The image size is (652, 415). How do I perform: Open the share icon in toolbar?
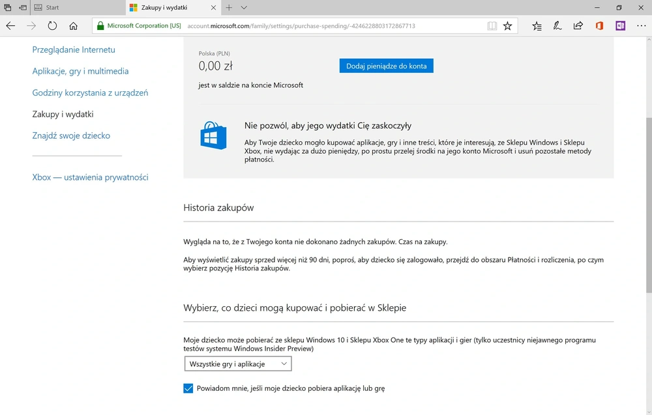578,26
